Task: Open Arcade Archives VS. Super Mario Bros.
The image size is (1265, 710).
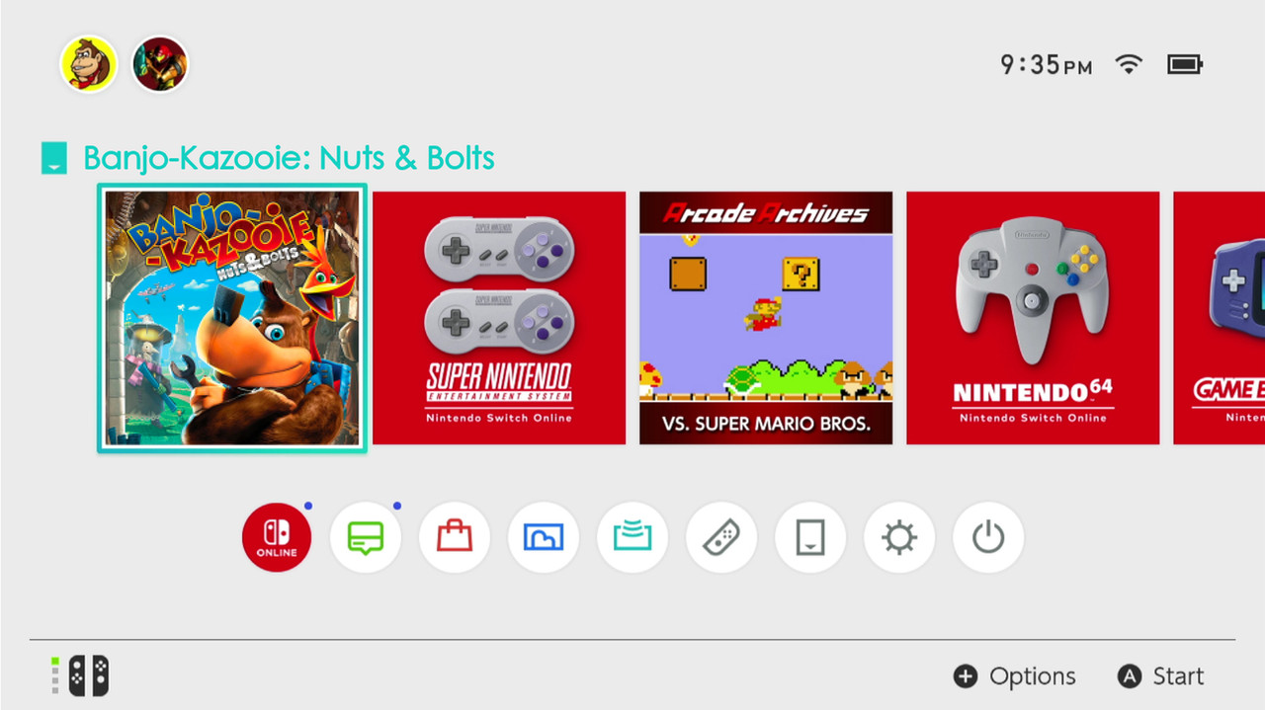Action: pos(766,318)
